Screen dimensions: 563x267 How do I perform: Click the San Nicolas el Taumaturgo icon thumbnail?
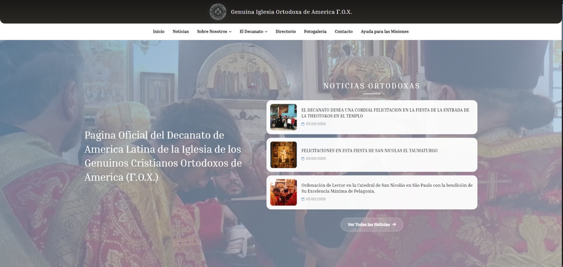coord(283,155)
